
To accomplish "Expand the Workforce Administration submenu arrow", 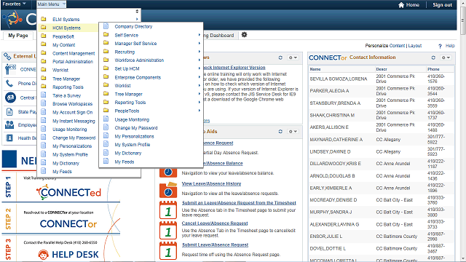I will coord(199,60).
